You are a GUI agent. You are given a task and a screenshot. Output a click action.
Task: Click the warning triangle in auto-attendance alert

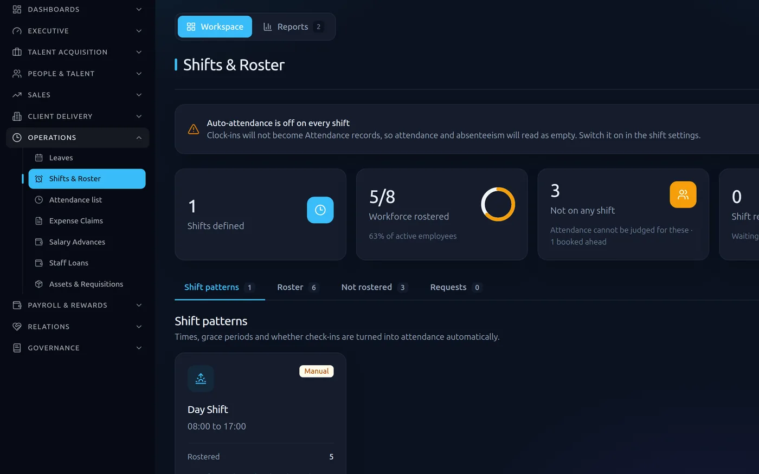point(194,129)
